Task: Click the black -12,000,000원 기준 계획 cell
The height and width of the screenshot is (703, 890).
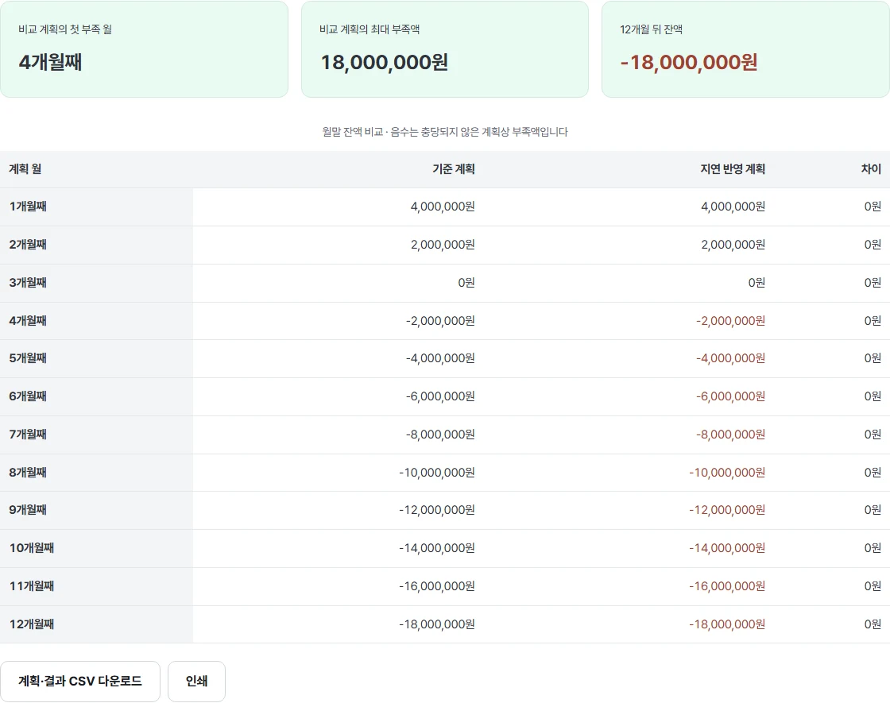Action: 437,509
